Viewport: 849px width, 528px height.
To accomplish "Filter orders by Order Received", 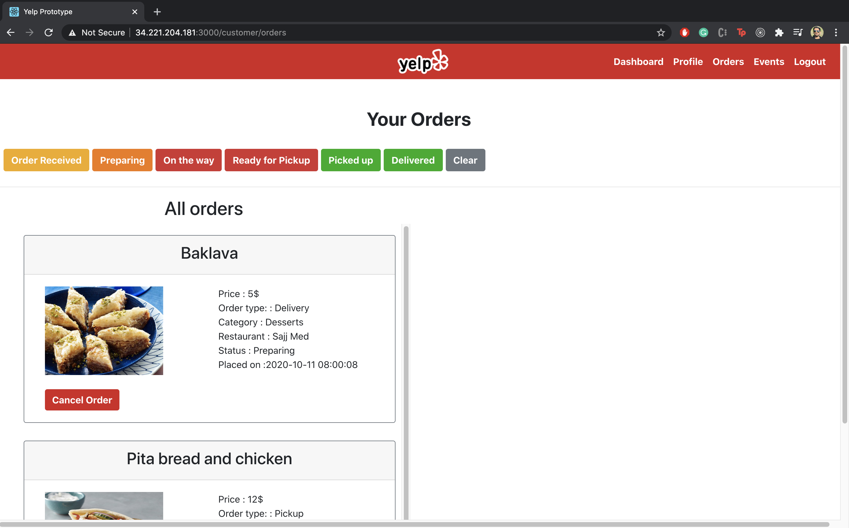I will pos(46,160).
